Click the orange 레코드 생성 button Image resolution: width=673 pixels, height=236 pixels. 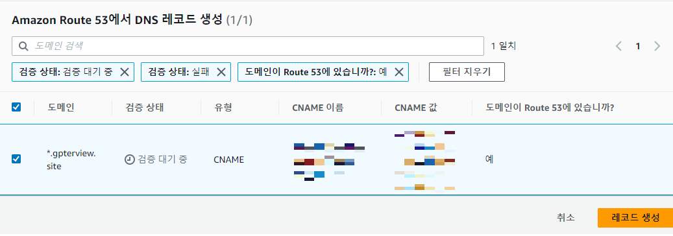[635, 218]
